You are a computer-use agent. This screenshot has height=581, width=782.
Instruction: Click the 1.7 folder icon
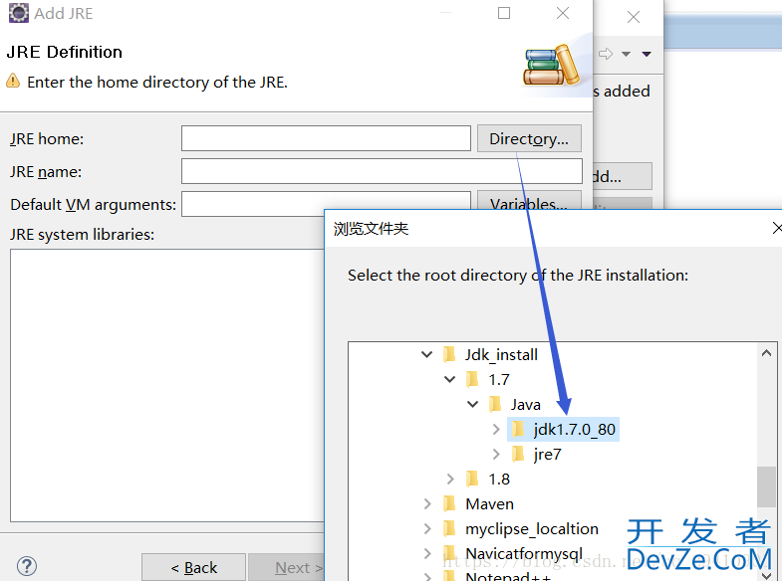click(x=472, y=379)
